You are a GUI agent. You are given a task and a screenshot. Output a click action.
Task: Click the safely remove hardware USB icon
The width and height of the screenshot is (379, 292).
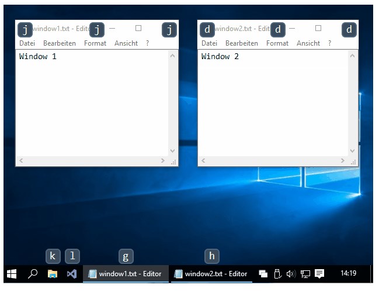[278, 273]
